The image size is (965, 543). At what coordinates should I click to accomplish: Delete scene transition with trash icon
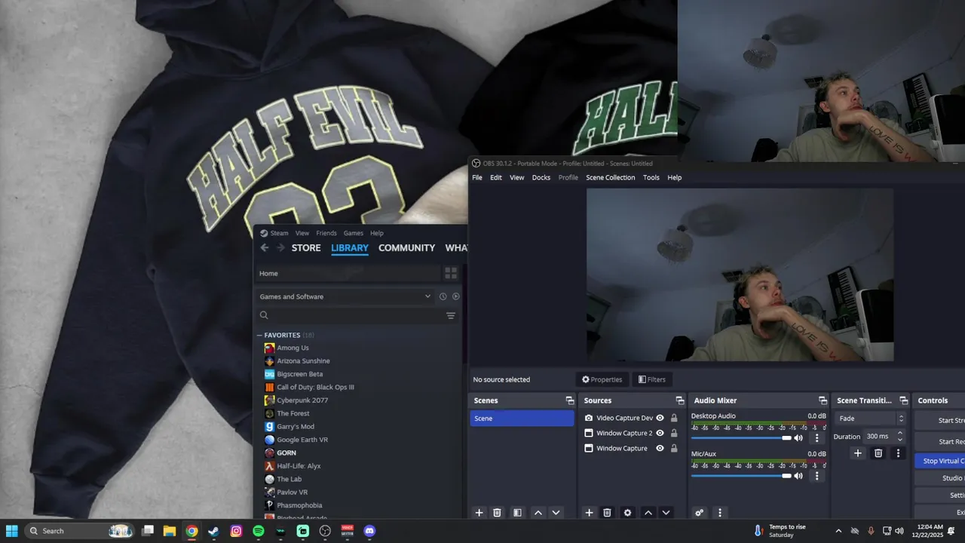coord(878,453)
